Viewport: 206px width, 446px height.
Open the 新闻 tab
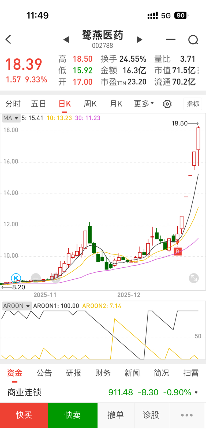pyautogui.click(x=132, y=373)
